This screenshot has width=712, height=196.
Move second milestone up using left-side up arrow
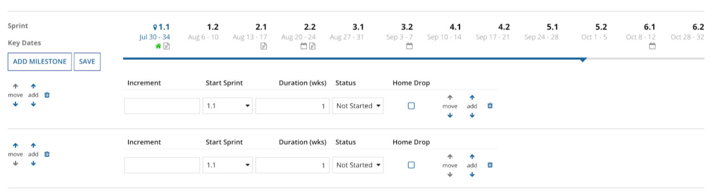pos(15,145)
